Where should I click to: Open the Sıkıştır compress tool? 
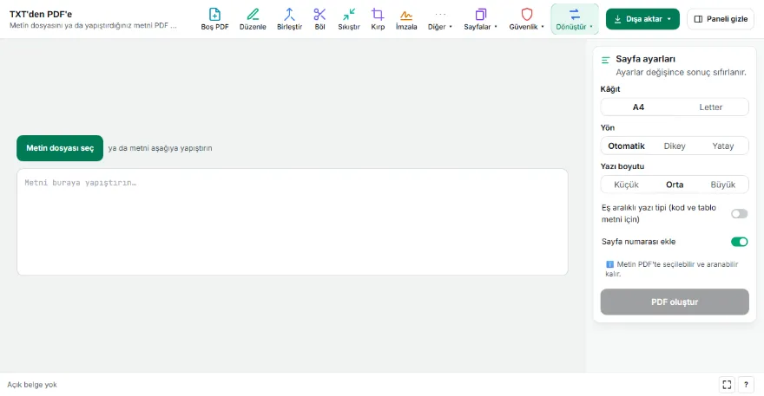[x=349, y=19]
